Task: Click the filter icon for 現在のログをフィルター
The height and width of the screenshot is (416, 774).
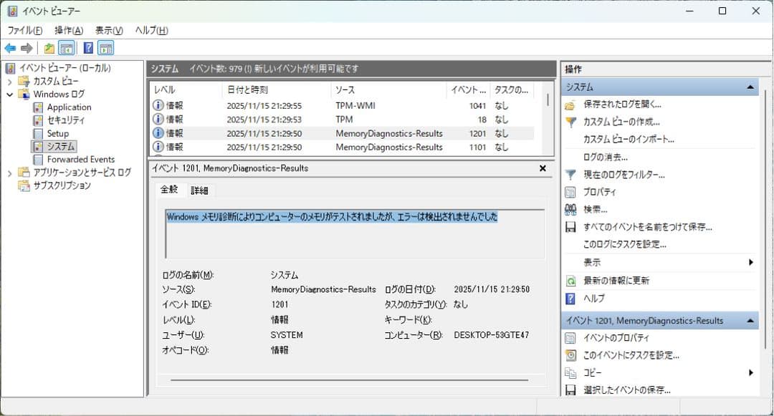Action: coord(570,174)
